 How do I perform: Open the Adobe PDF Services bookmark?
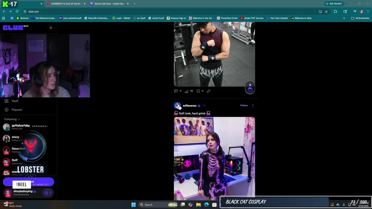tap(252, 18)
